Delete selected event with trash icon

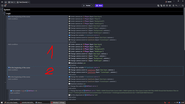point(173,6)
